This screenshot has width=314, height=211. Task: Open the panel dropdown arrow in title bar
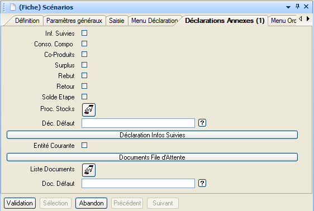(x=288, y=7)
